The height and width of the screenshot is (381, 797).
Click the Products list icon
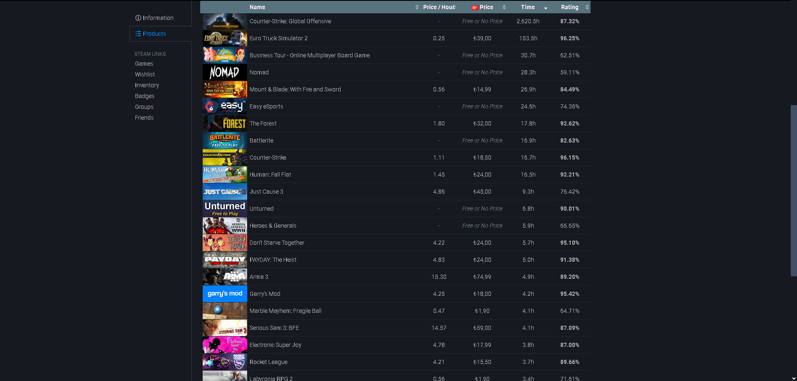(138, 34)
